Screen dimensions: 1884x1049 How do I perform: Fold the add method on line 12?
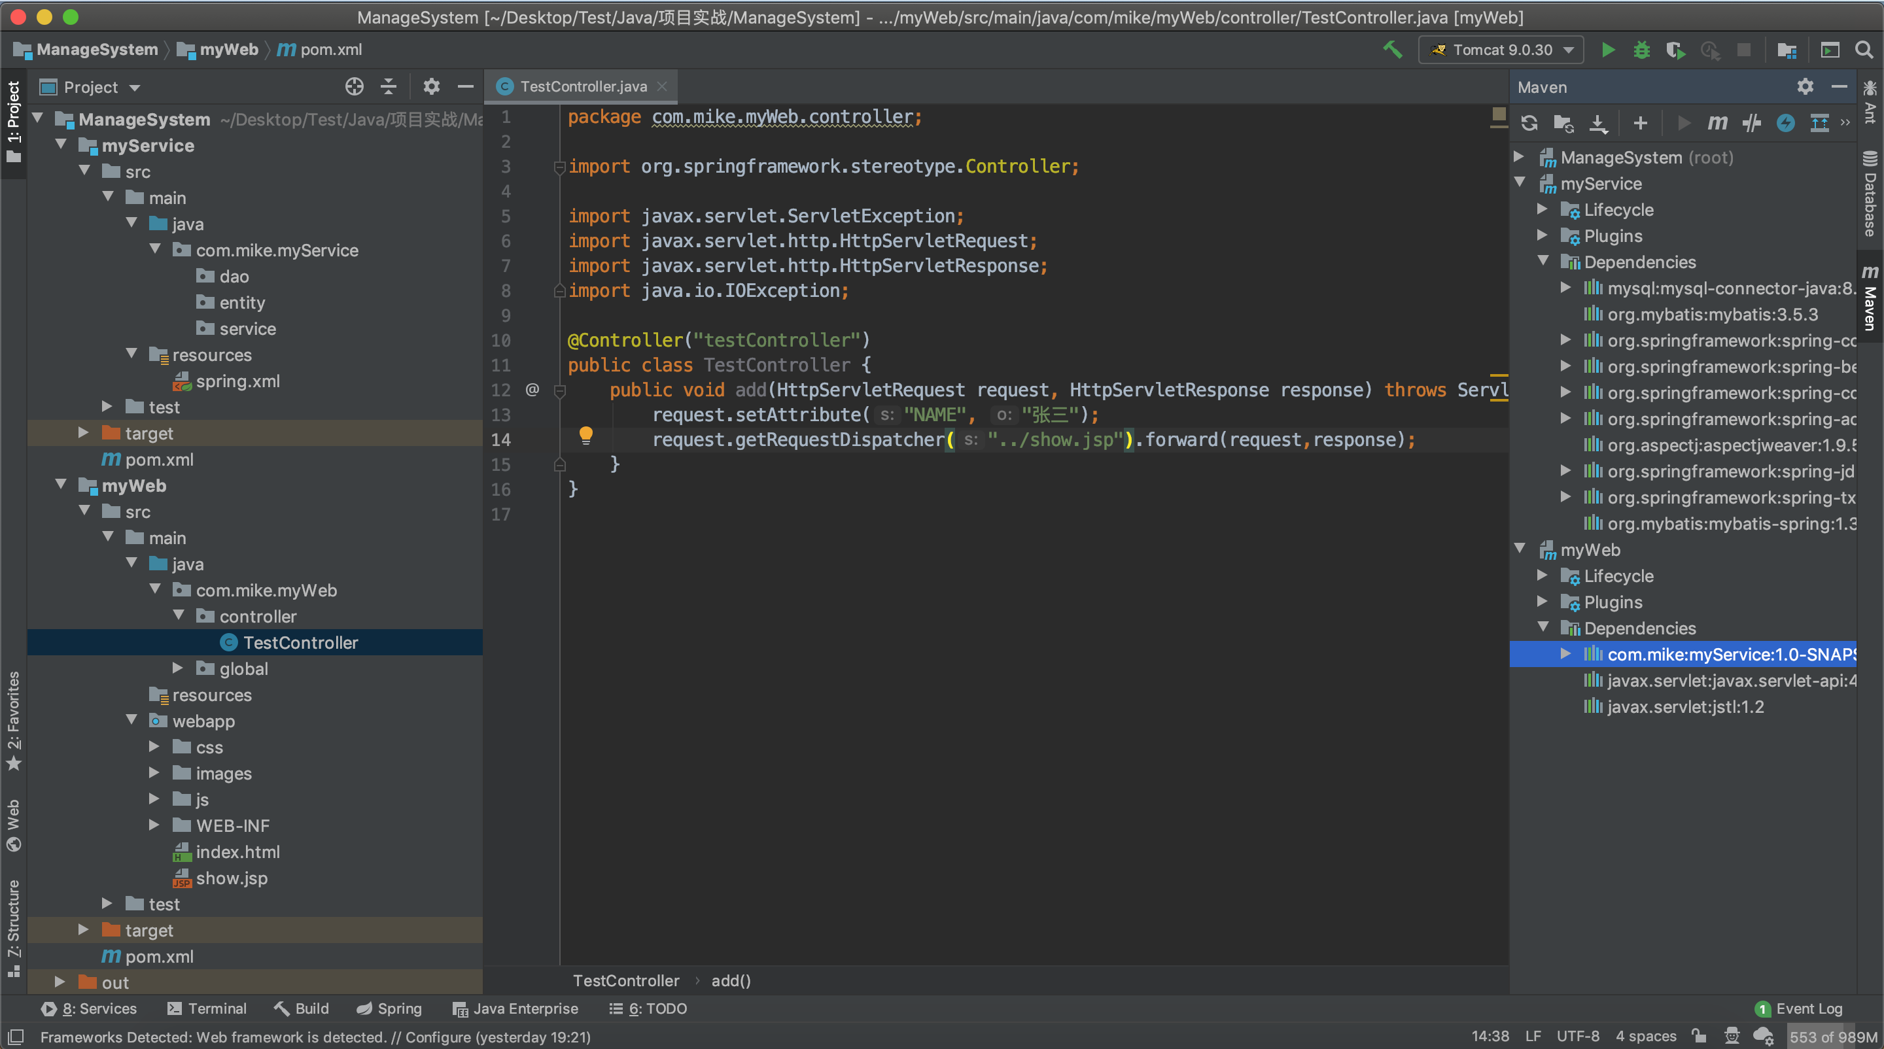[559, 390]
